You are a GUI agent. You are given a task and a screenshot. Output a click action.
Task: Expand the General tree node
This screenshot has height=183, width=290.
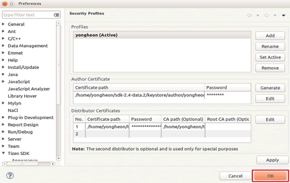tap(3, 24)
